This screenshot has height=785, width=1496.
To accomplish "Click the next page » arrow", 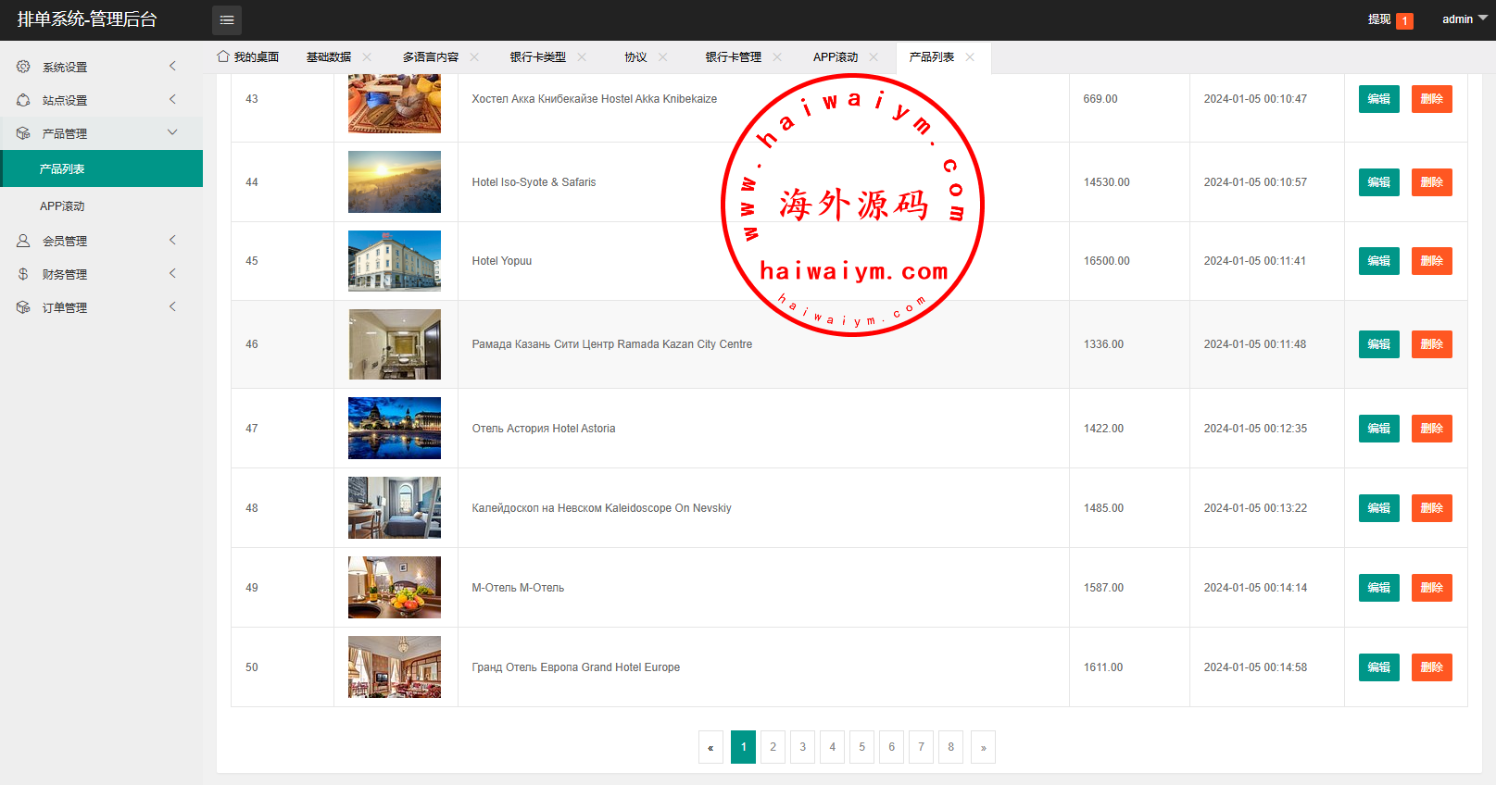I will (983, 747).
